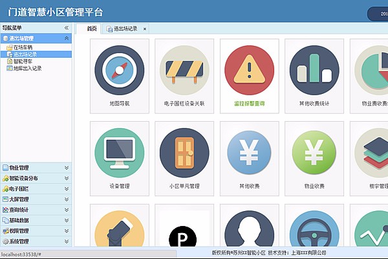Click the green line chart icon
Image resolution: width=388 pixels, height=259 pixels.
pos(371,229)
